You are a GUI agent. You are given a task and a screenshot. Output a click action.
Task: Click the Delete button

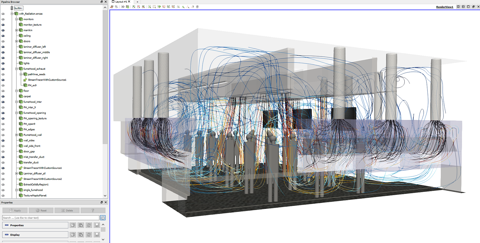[67, 210]
